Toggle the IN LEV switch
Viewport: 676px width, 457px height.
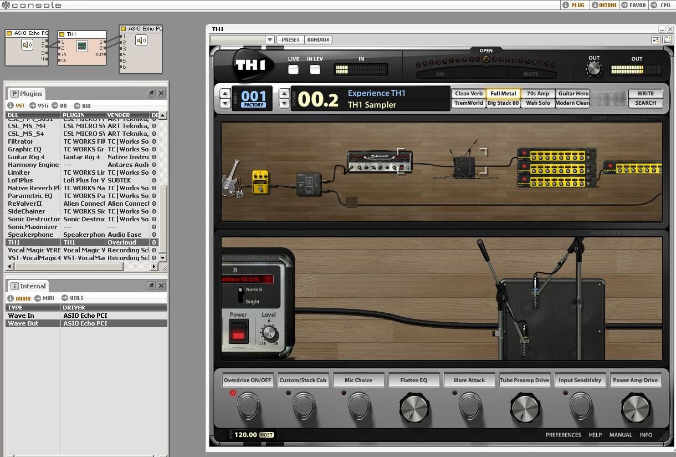(315, 69)
